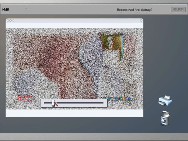This screenshot has width=188, height=141.
Task: Click the third circle button in window title bar
Action: (13, 21)
